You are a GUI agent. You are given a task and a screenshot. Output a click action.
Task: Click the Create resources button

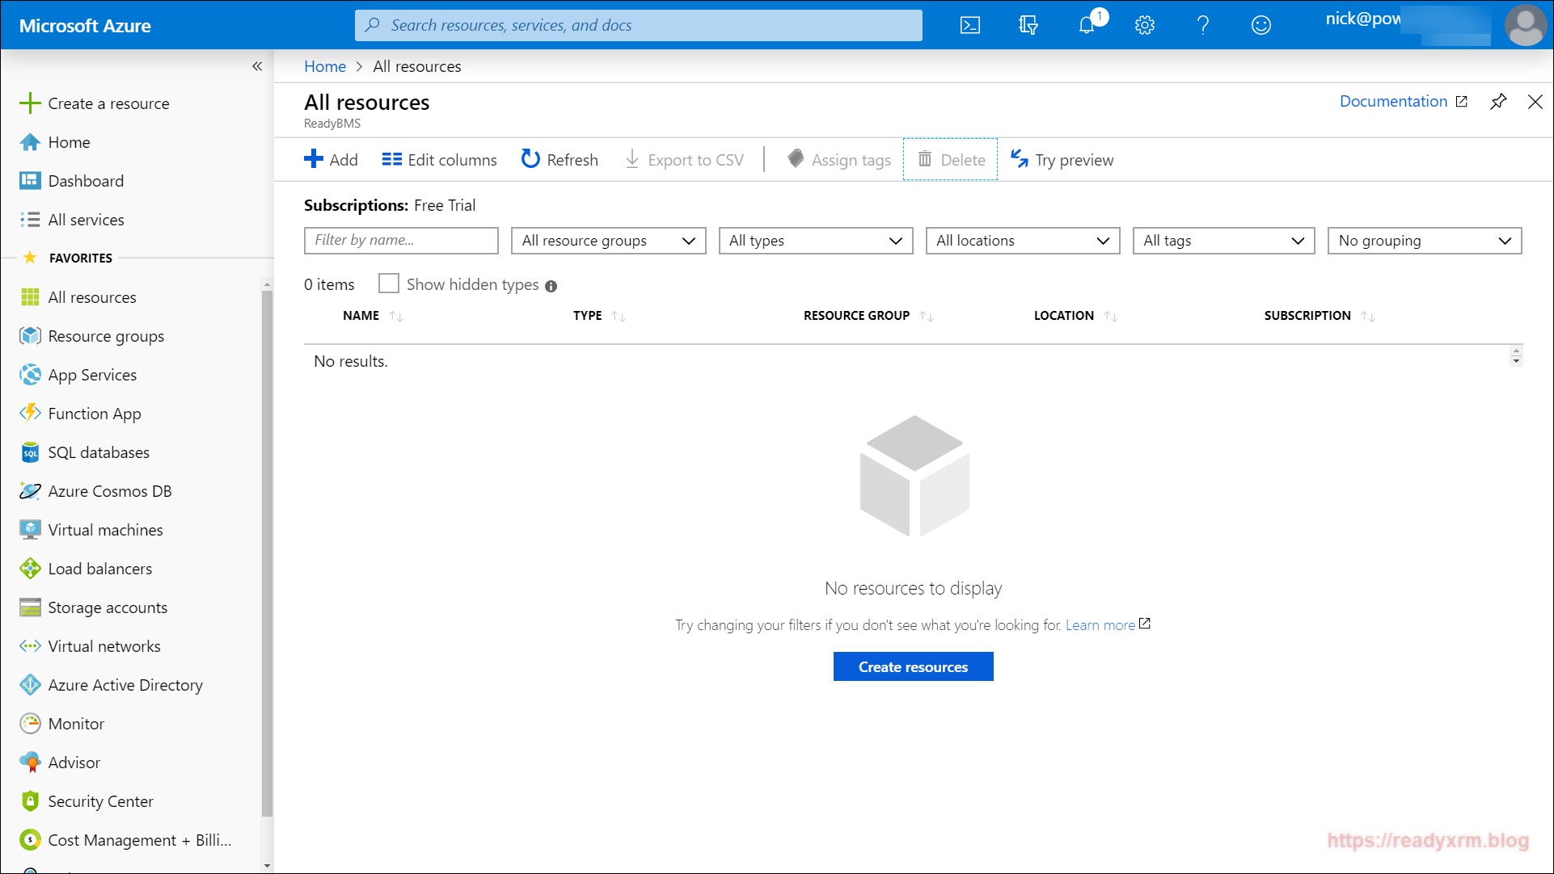click(913, 667)
